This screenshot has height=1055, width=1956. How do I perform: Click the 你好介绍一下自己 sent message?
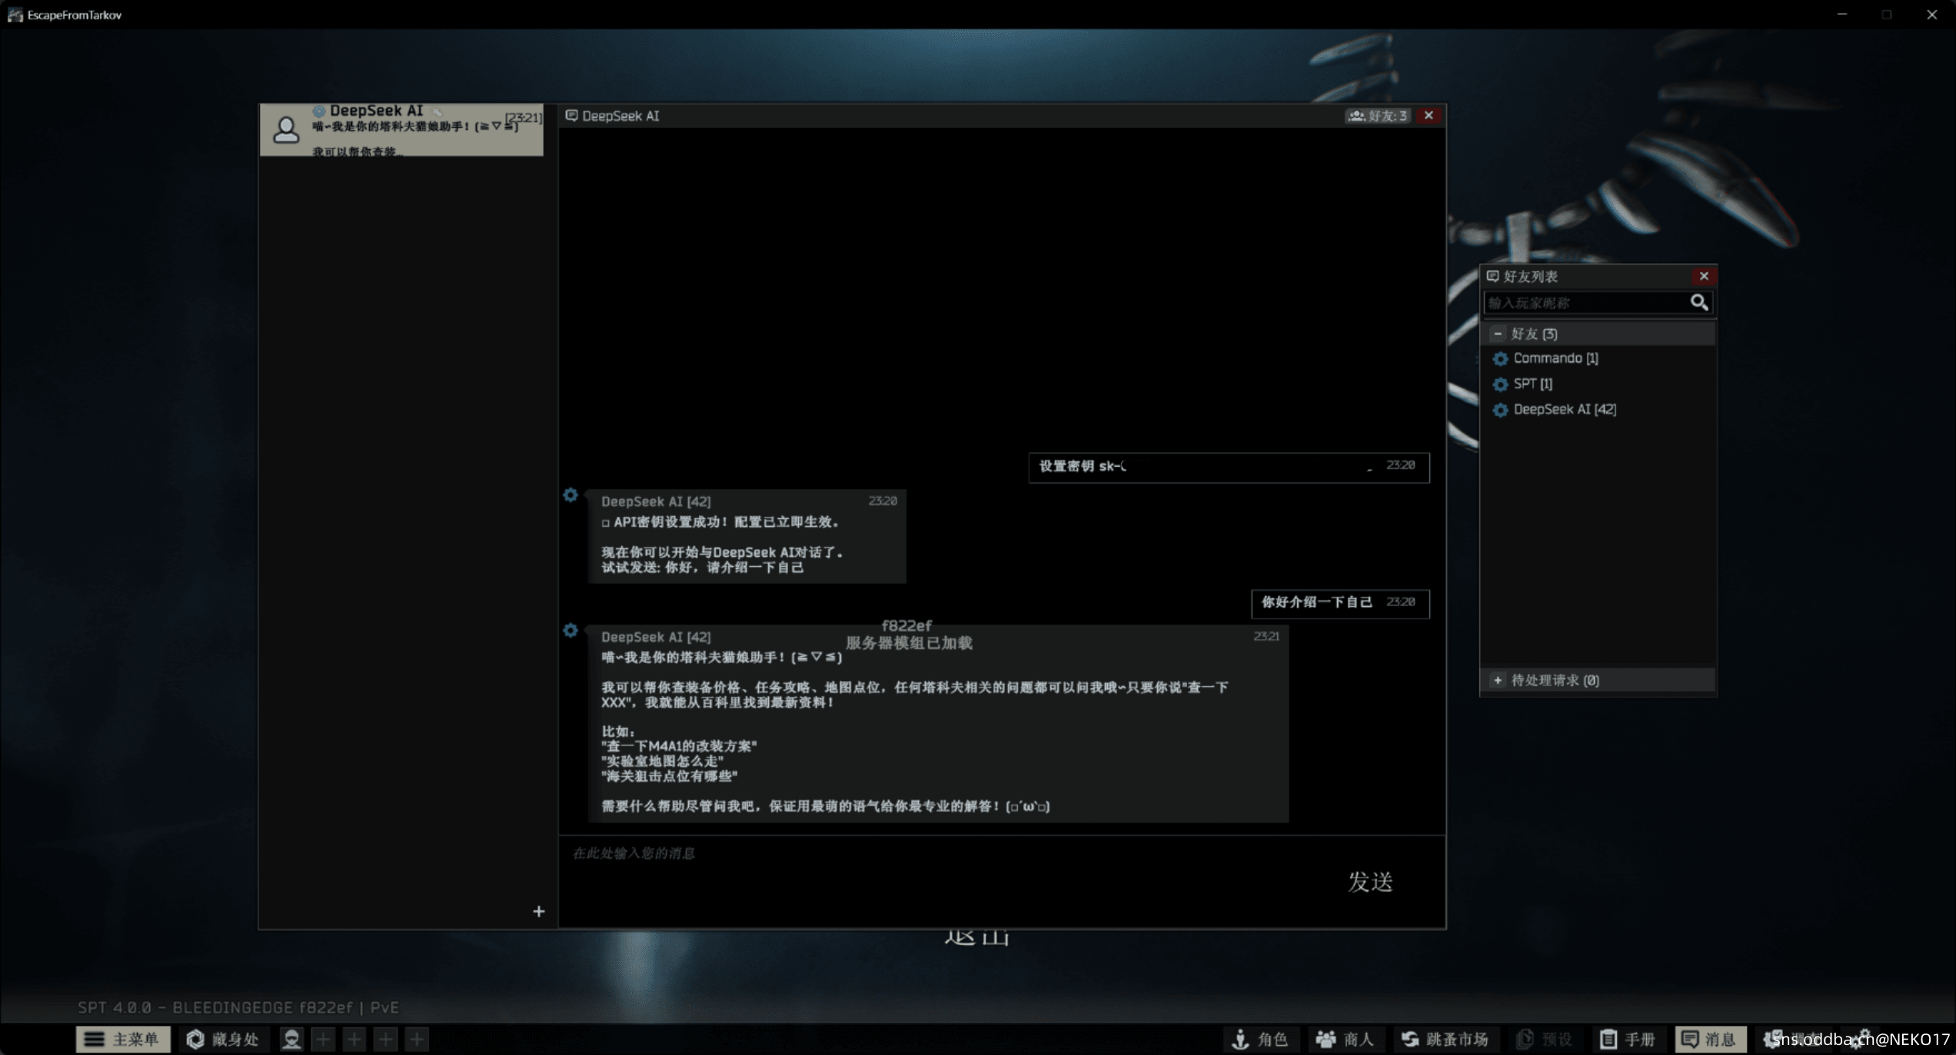click(1340, 603)
